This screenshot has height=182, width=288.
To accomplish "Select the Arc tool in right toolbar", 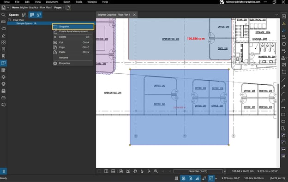I will (283, 94).
